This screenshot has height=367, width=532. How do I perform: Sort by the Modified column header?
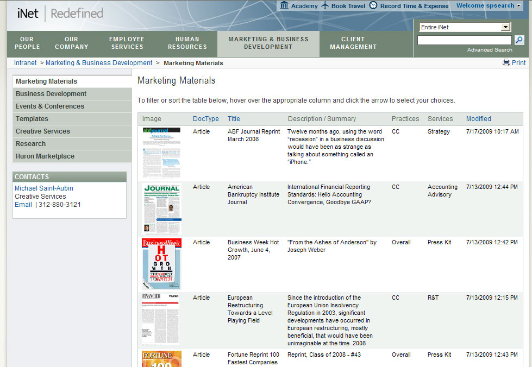point(478,119)
